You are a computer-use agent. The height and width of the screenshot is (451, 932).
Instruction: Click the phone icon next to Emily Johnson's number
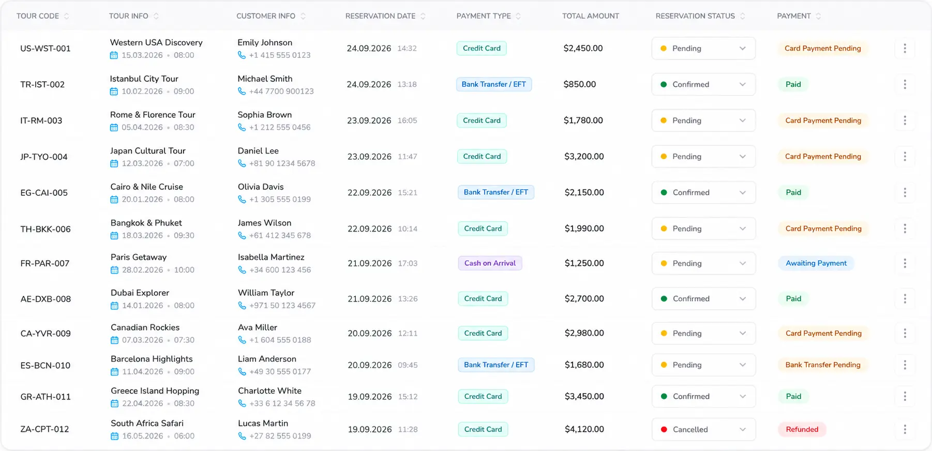click(242, 55)
